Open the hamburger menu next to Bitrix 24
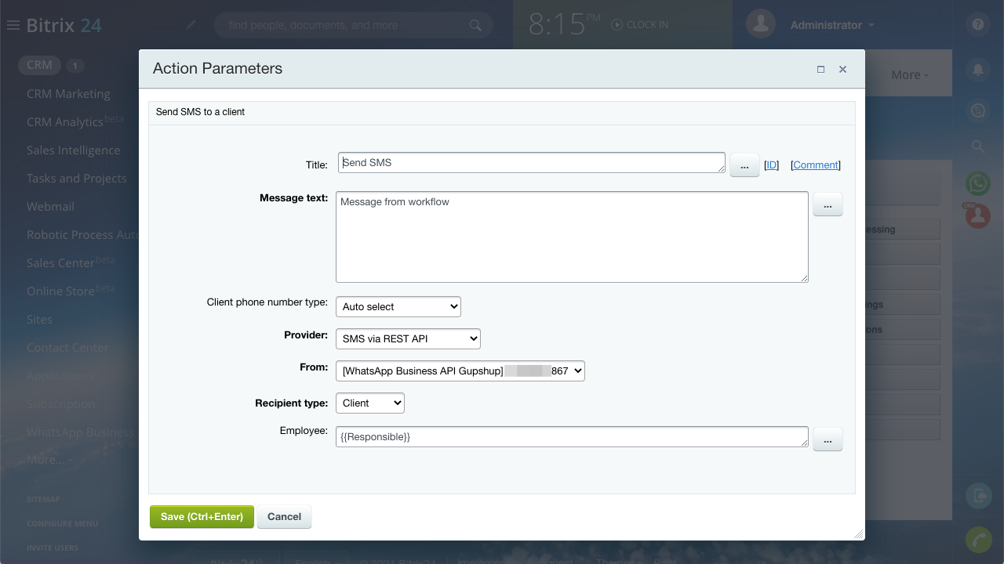This screenshot has height=564, width=1004. 13,25
